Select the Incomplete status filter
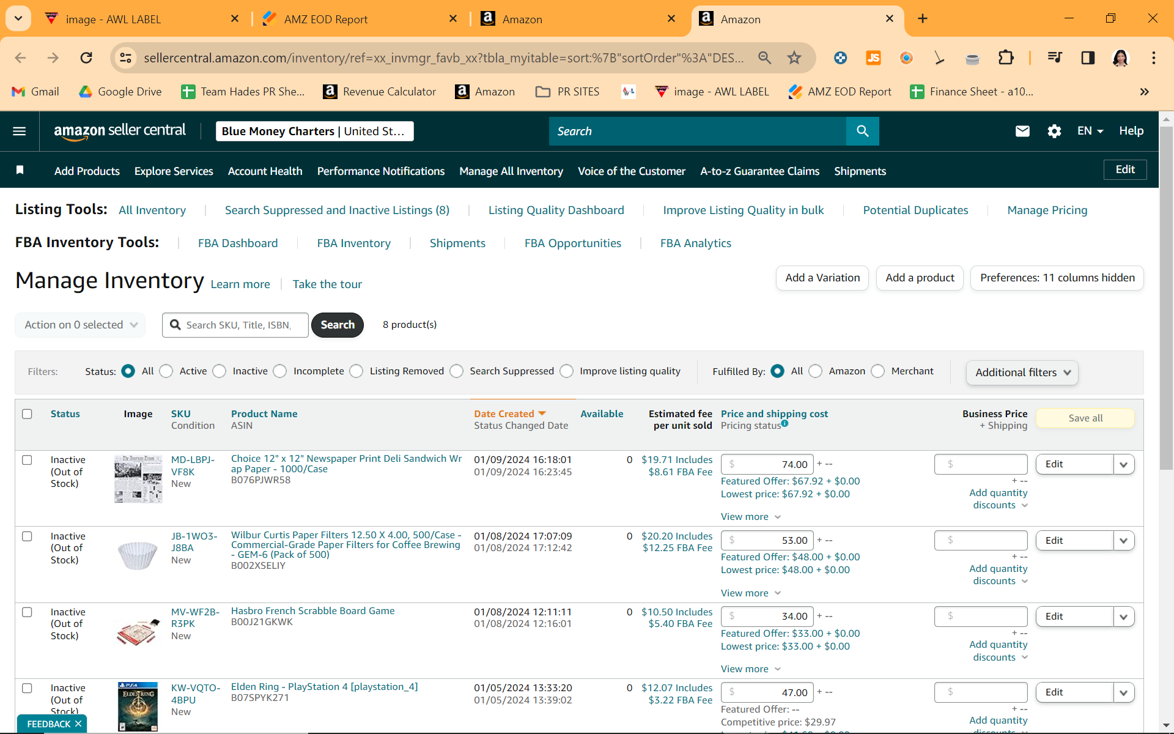Screen dimensions: 1174x734 280,371
